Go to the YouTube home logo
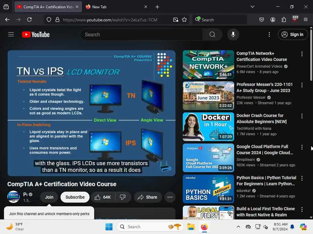The image size is (313, 234). (36, 34)
